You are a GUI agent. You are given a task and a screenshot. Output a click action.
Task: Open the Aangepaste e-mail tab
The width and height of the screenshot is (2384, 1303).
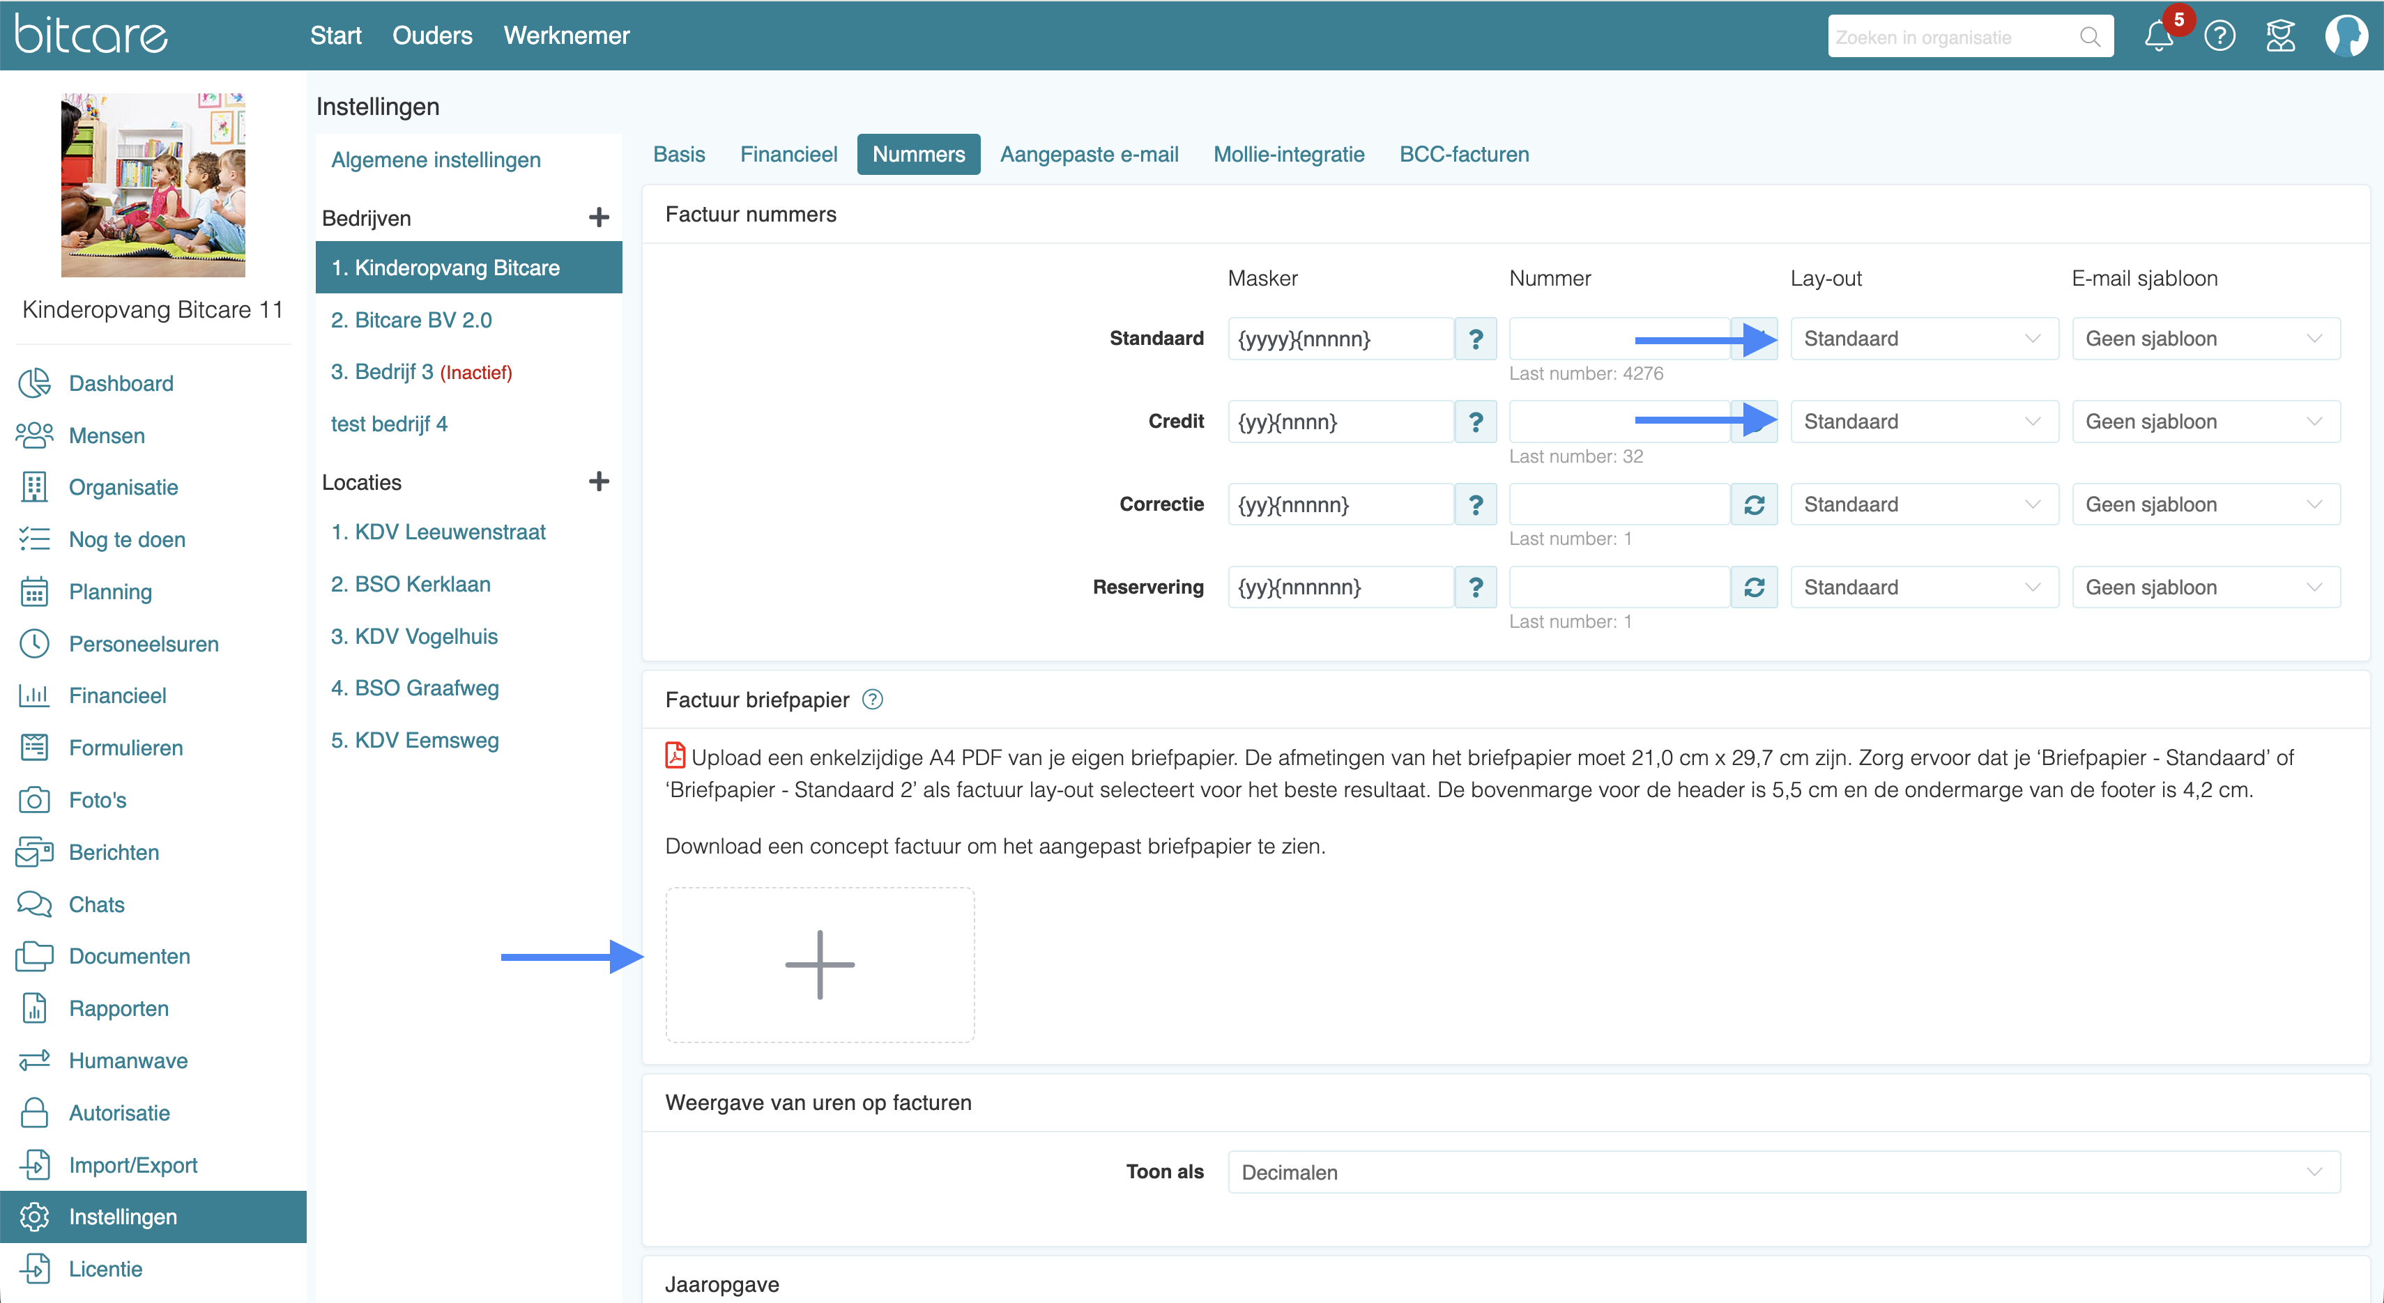pos(1090,153)
